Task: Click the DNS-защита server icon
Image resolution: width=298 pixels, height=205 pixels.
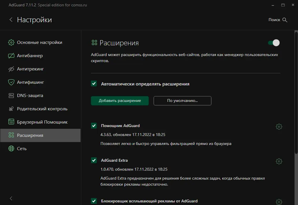Action: click(x=11, y=96)
